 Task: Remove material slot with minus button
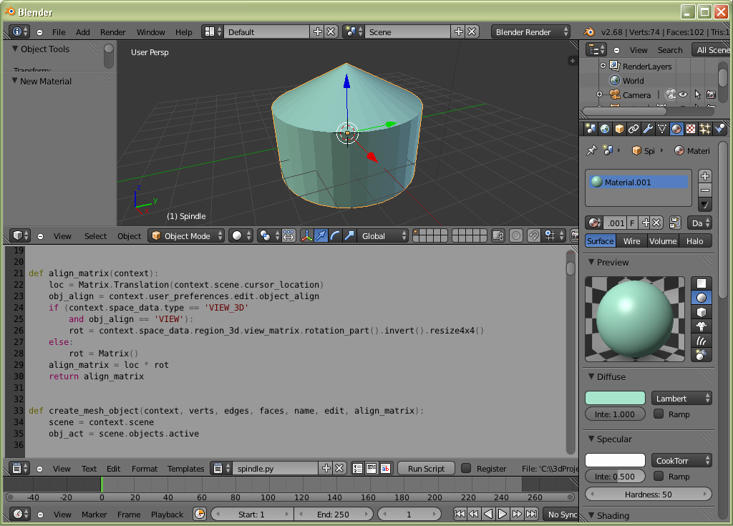tap(705, 190)
